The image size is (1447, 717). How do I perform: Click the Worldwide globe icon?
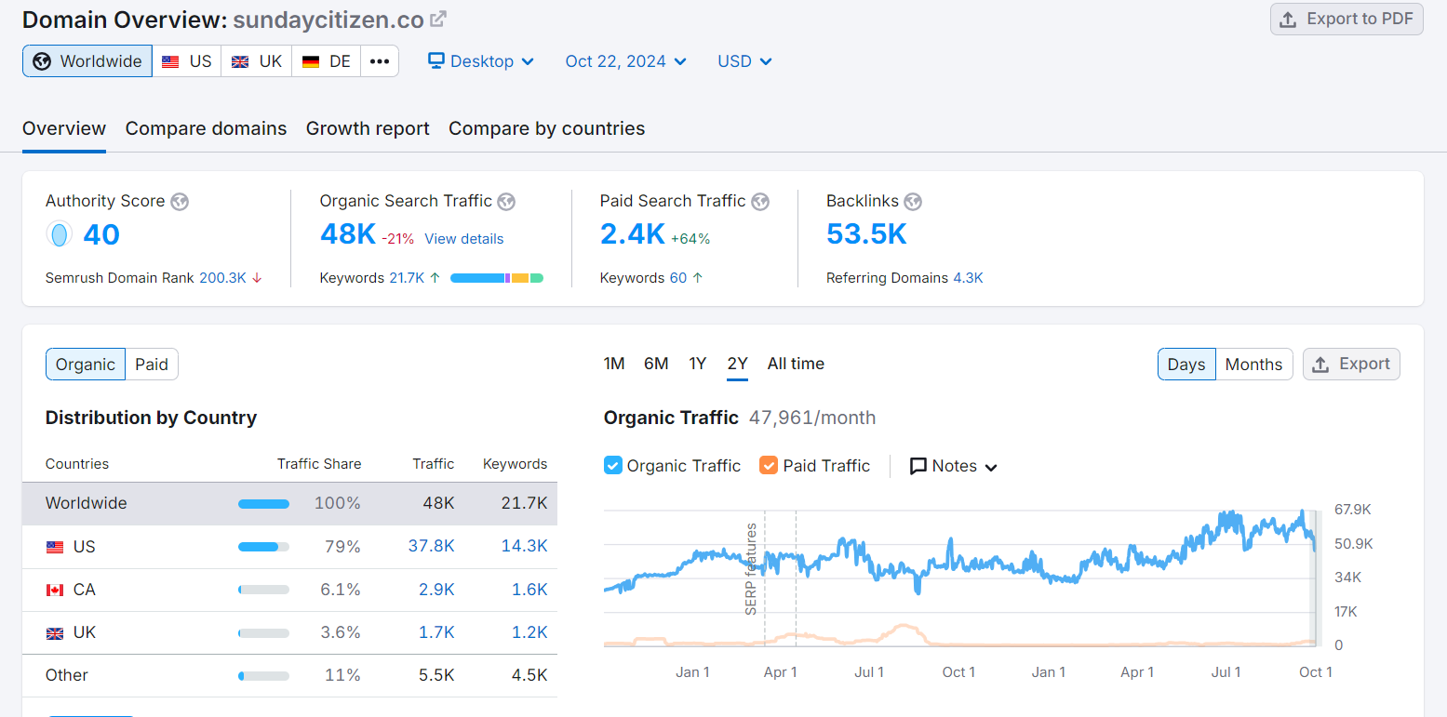41,61
